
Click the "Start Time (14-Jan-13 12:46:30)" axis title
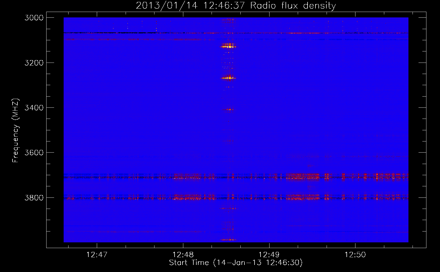(236, 263)
